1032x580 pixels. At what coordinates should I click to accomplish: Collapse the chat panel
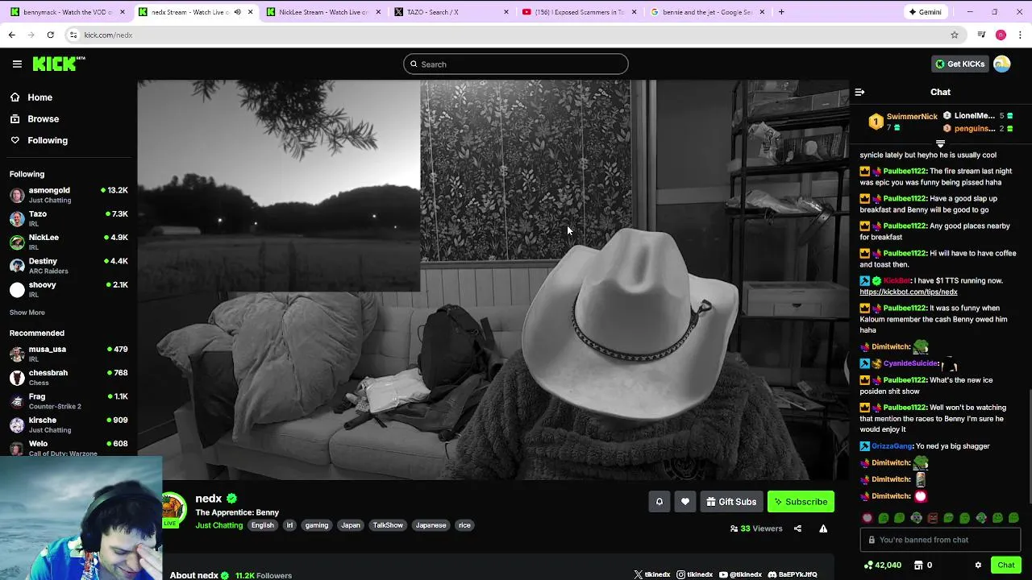pos(859,92)
